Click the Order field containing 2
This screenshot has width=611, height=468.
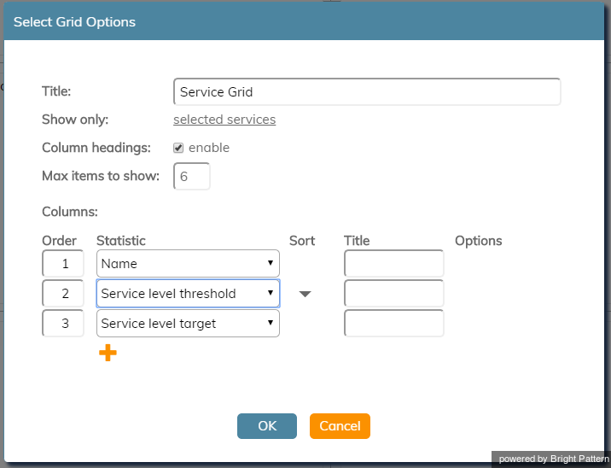click(x=63, y=293)
